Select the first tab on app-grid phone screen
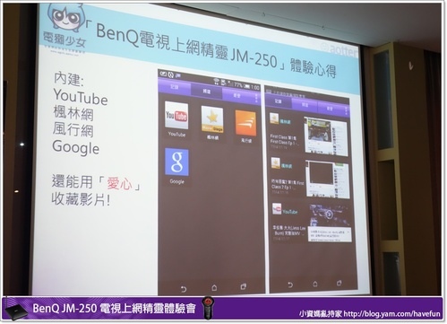Screen dimensions: 447x324 coord(175,87)
